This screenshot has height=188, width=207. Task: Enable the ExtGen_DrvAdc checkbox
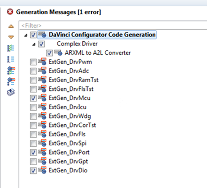(x=33, y=71)
